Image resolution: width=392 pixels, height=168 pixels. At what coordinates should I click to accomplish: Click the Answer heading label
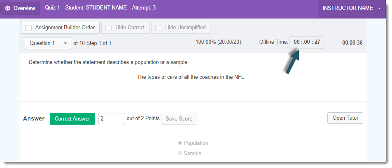click(34, 118)
